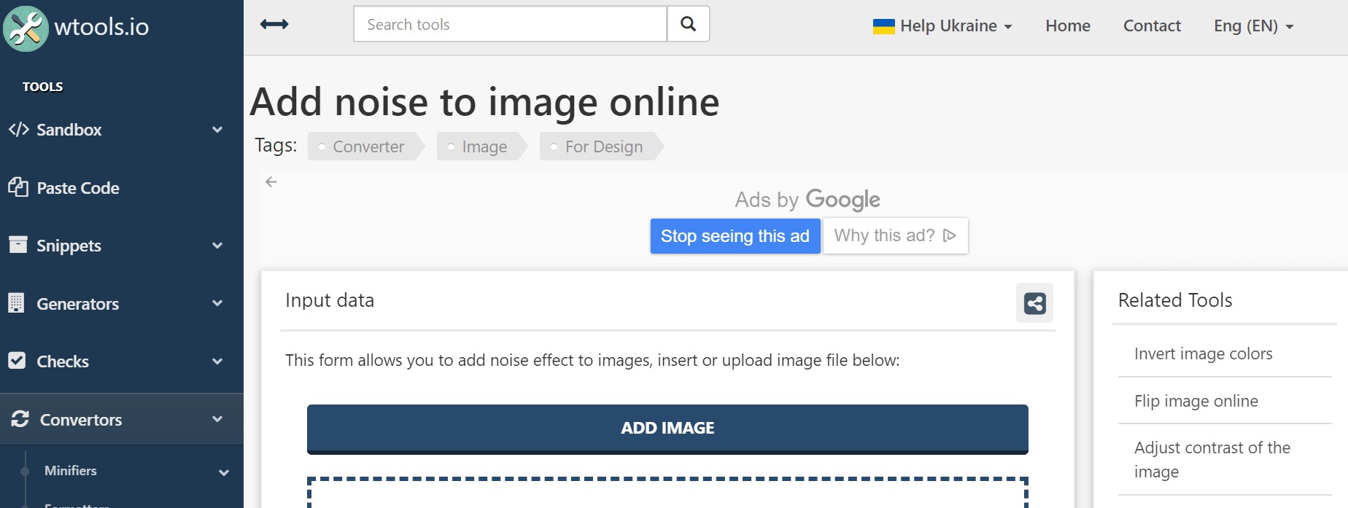Click Stop seeing this ad

pos(735,236)
